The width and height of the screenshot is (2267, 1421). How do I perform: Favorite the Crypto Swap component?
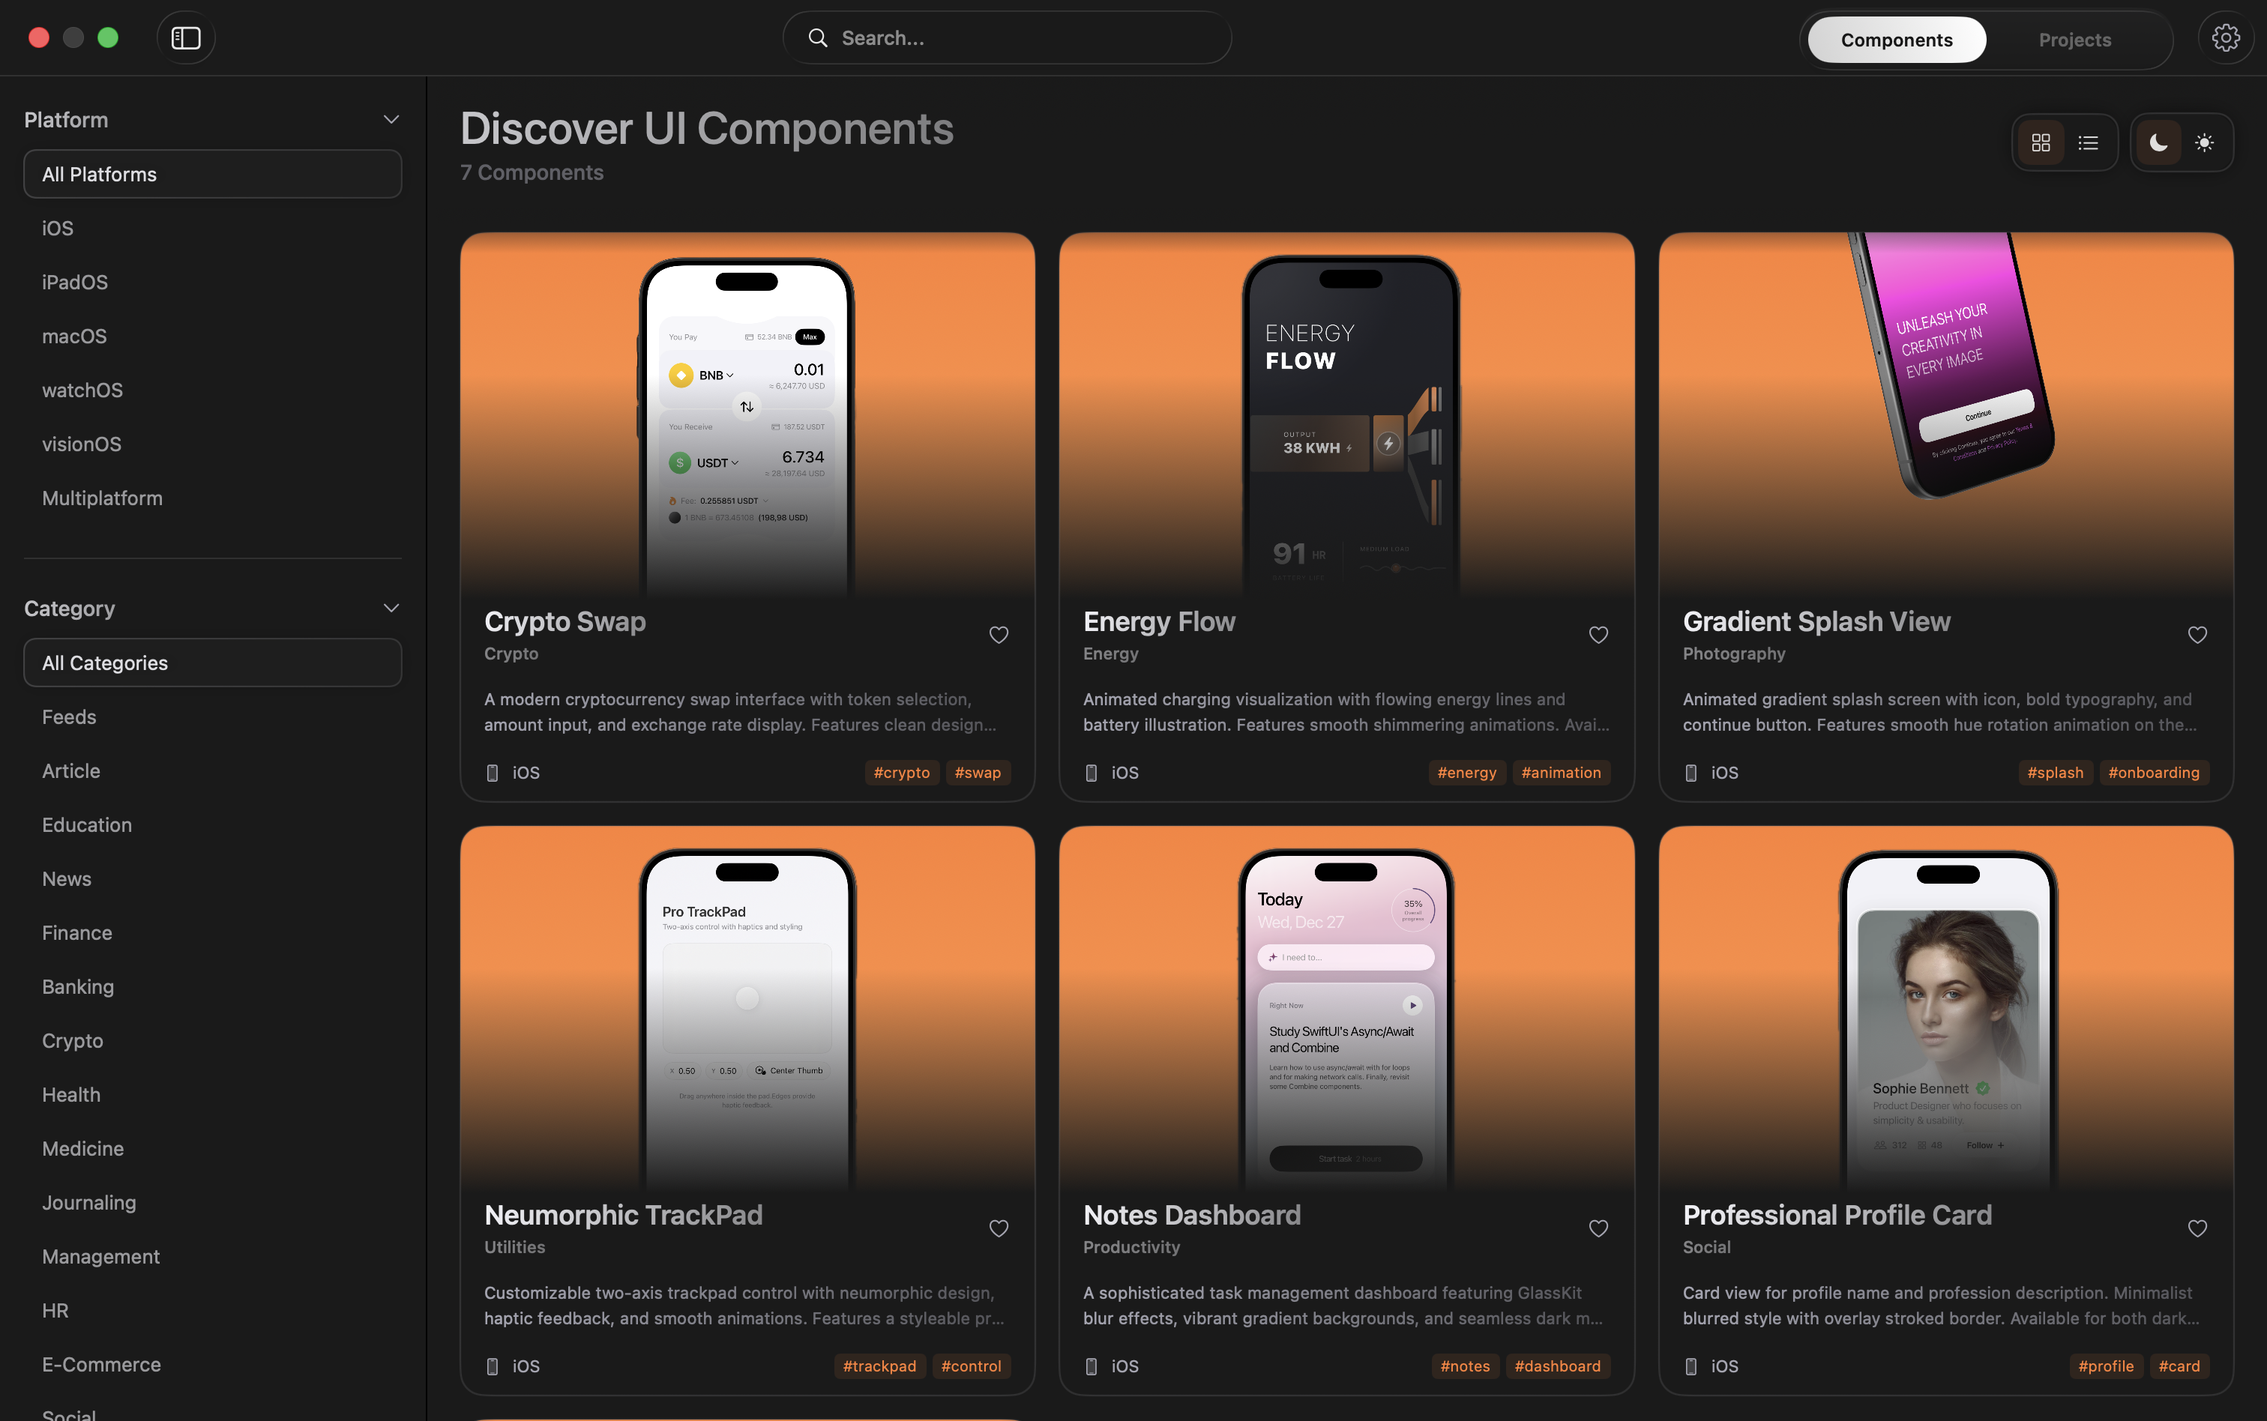pyautogui.click(x=999, y=634)
